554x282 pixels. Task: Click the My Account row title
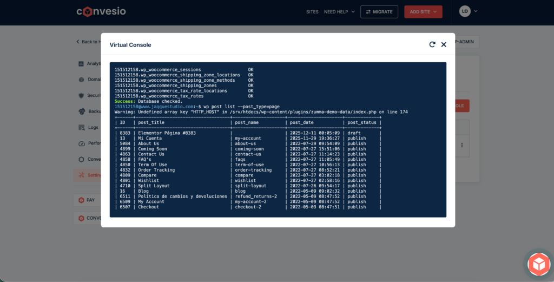pos(151,202)
